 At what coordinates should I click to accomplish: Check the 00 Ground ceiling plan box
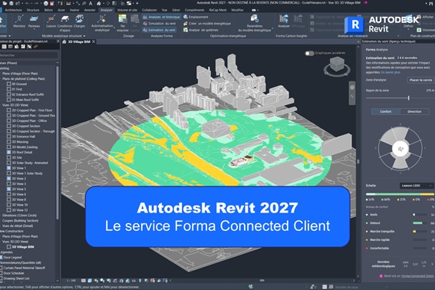point(9,84)
